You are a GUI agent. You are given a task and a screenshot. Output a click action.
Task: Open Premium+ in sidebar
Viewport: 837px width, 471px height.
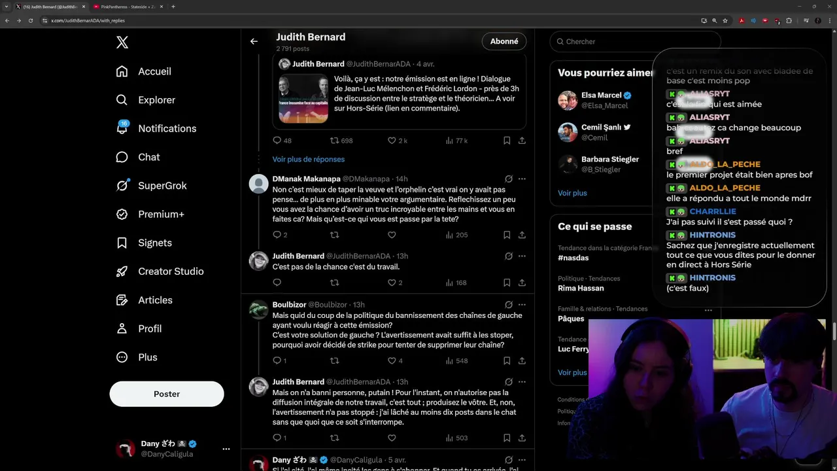coord(150,214)
